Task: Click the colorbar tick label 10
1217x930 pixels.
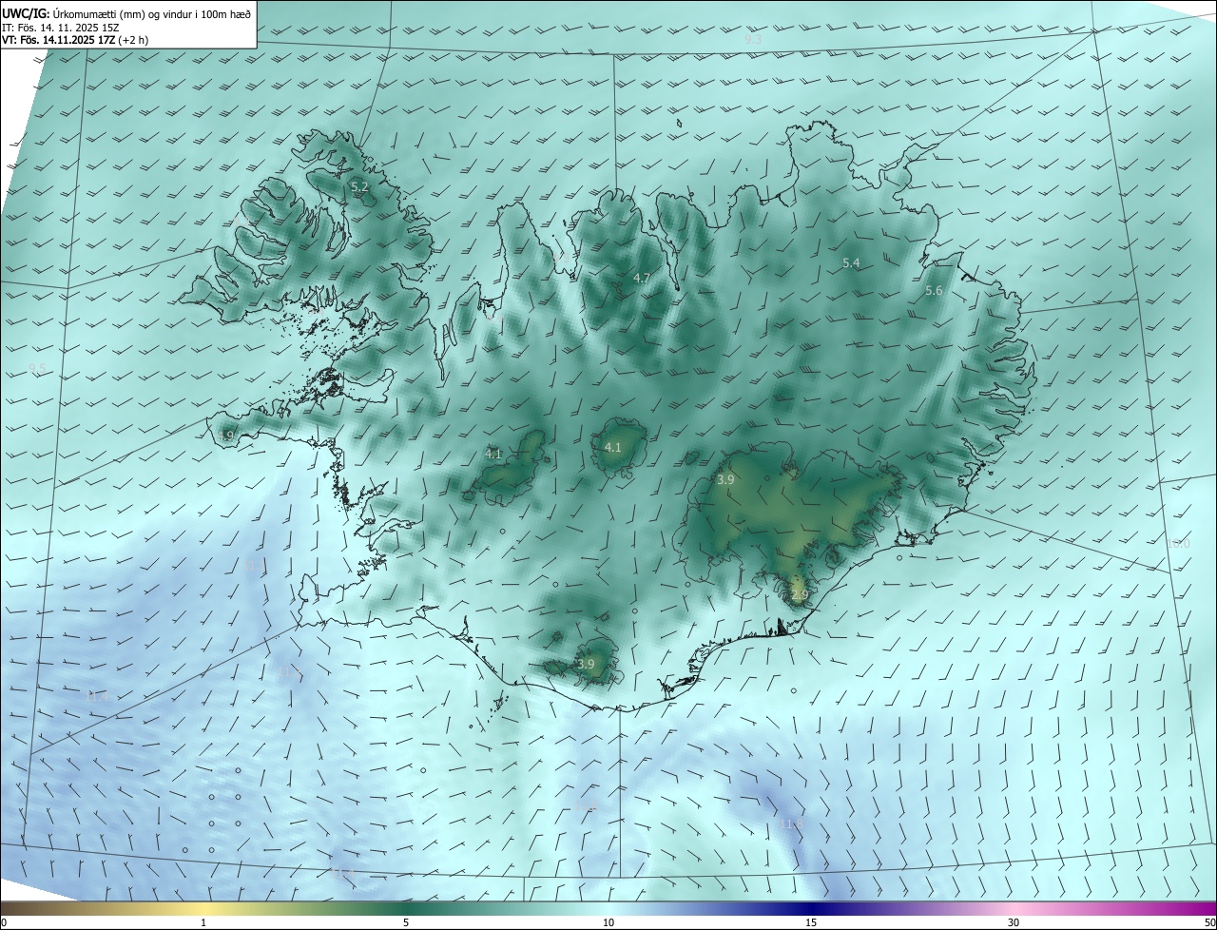Action: point(608,922)
